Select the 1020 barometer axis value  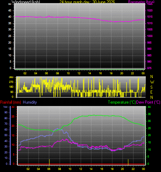tap(150, 10)
